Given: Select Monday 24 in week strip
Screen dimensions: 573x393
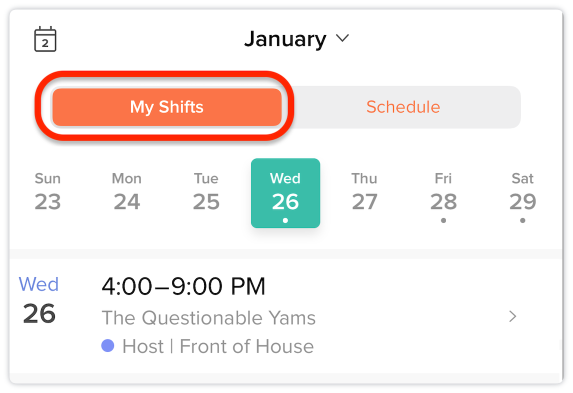Looking at the screenshot, I should [127, 192].
